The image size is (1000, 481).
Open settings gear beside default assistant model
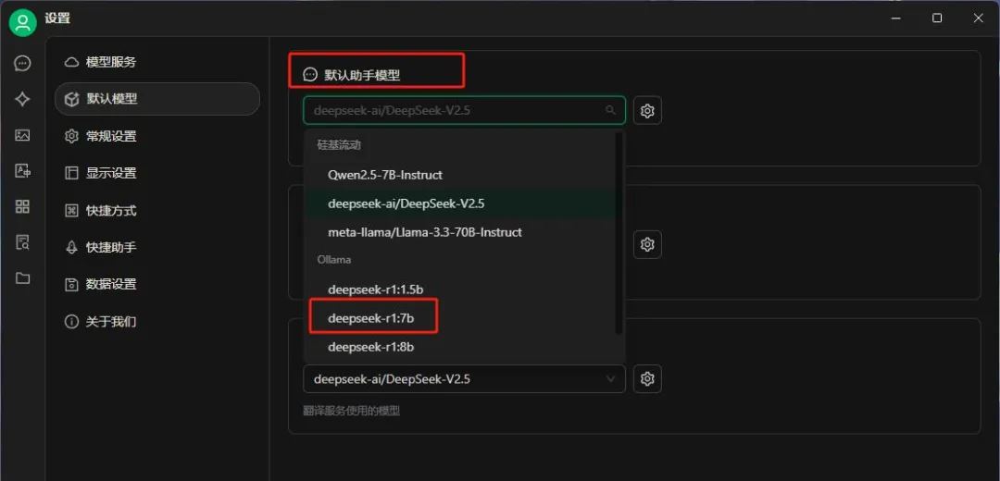(x=647, y=111)
